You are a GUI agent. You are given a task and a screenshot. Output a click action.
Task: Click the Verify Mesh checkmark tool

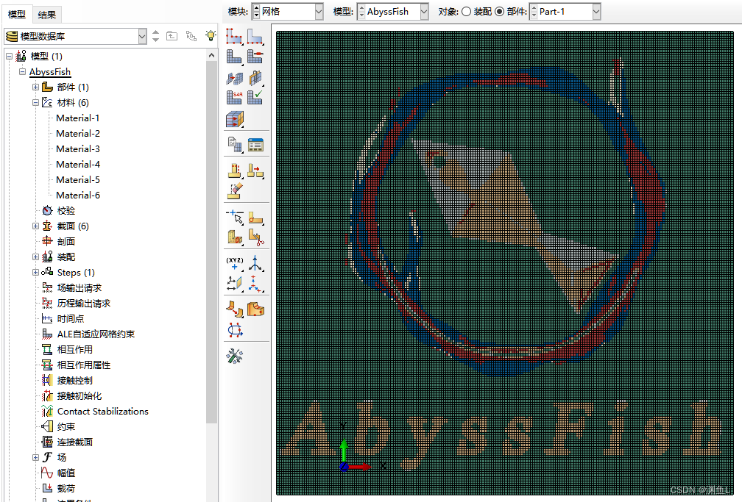[x=255, y=97]
